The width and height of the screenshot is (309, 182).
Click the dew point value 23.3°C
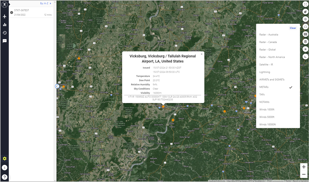coord(156,80)
